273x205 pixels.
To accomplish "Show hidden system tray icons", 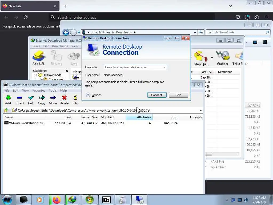I will pyautogui.click(x=227, y=200).
